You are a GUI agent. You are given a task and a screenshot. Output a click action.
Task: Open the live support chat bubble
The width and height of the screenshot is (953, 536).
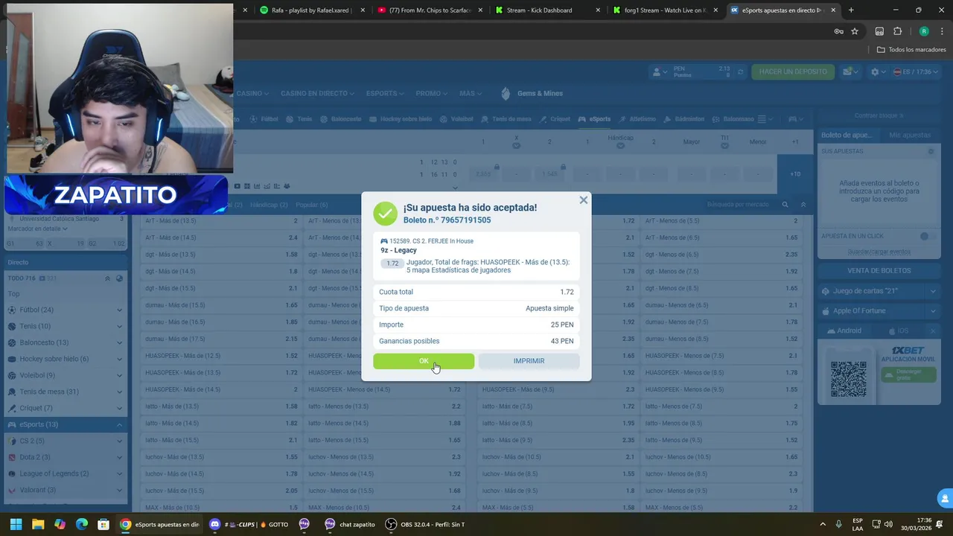pos(945,498)
